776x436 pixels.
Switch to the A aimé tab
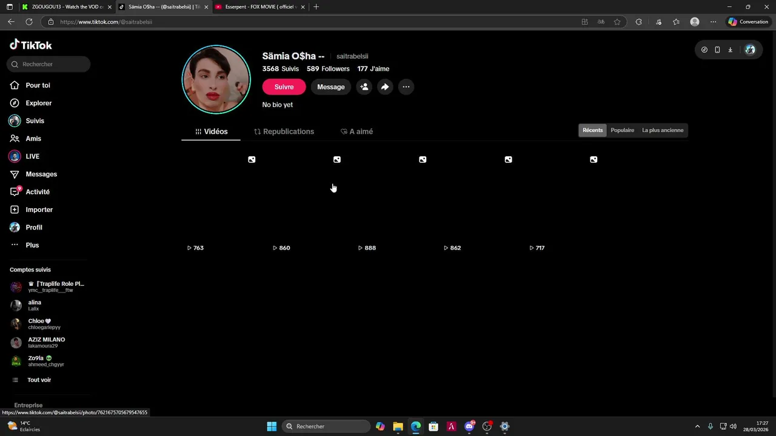pyautogui.click(x=356, y=131)
